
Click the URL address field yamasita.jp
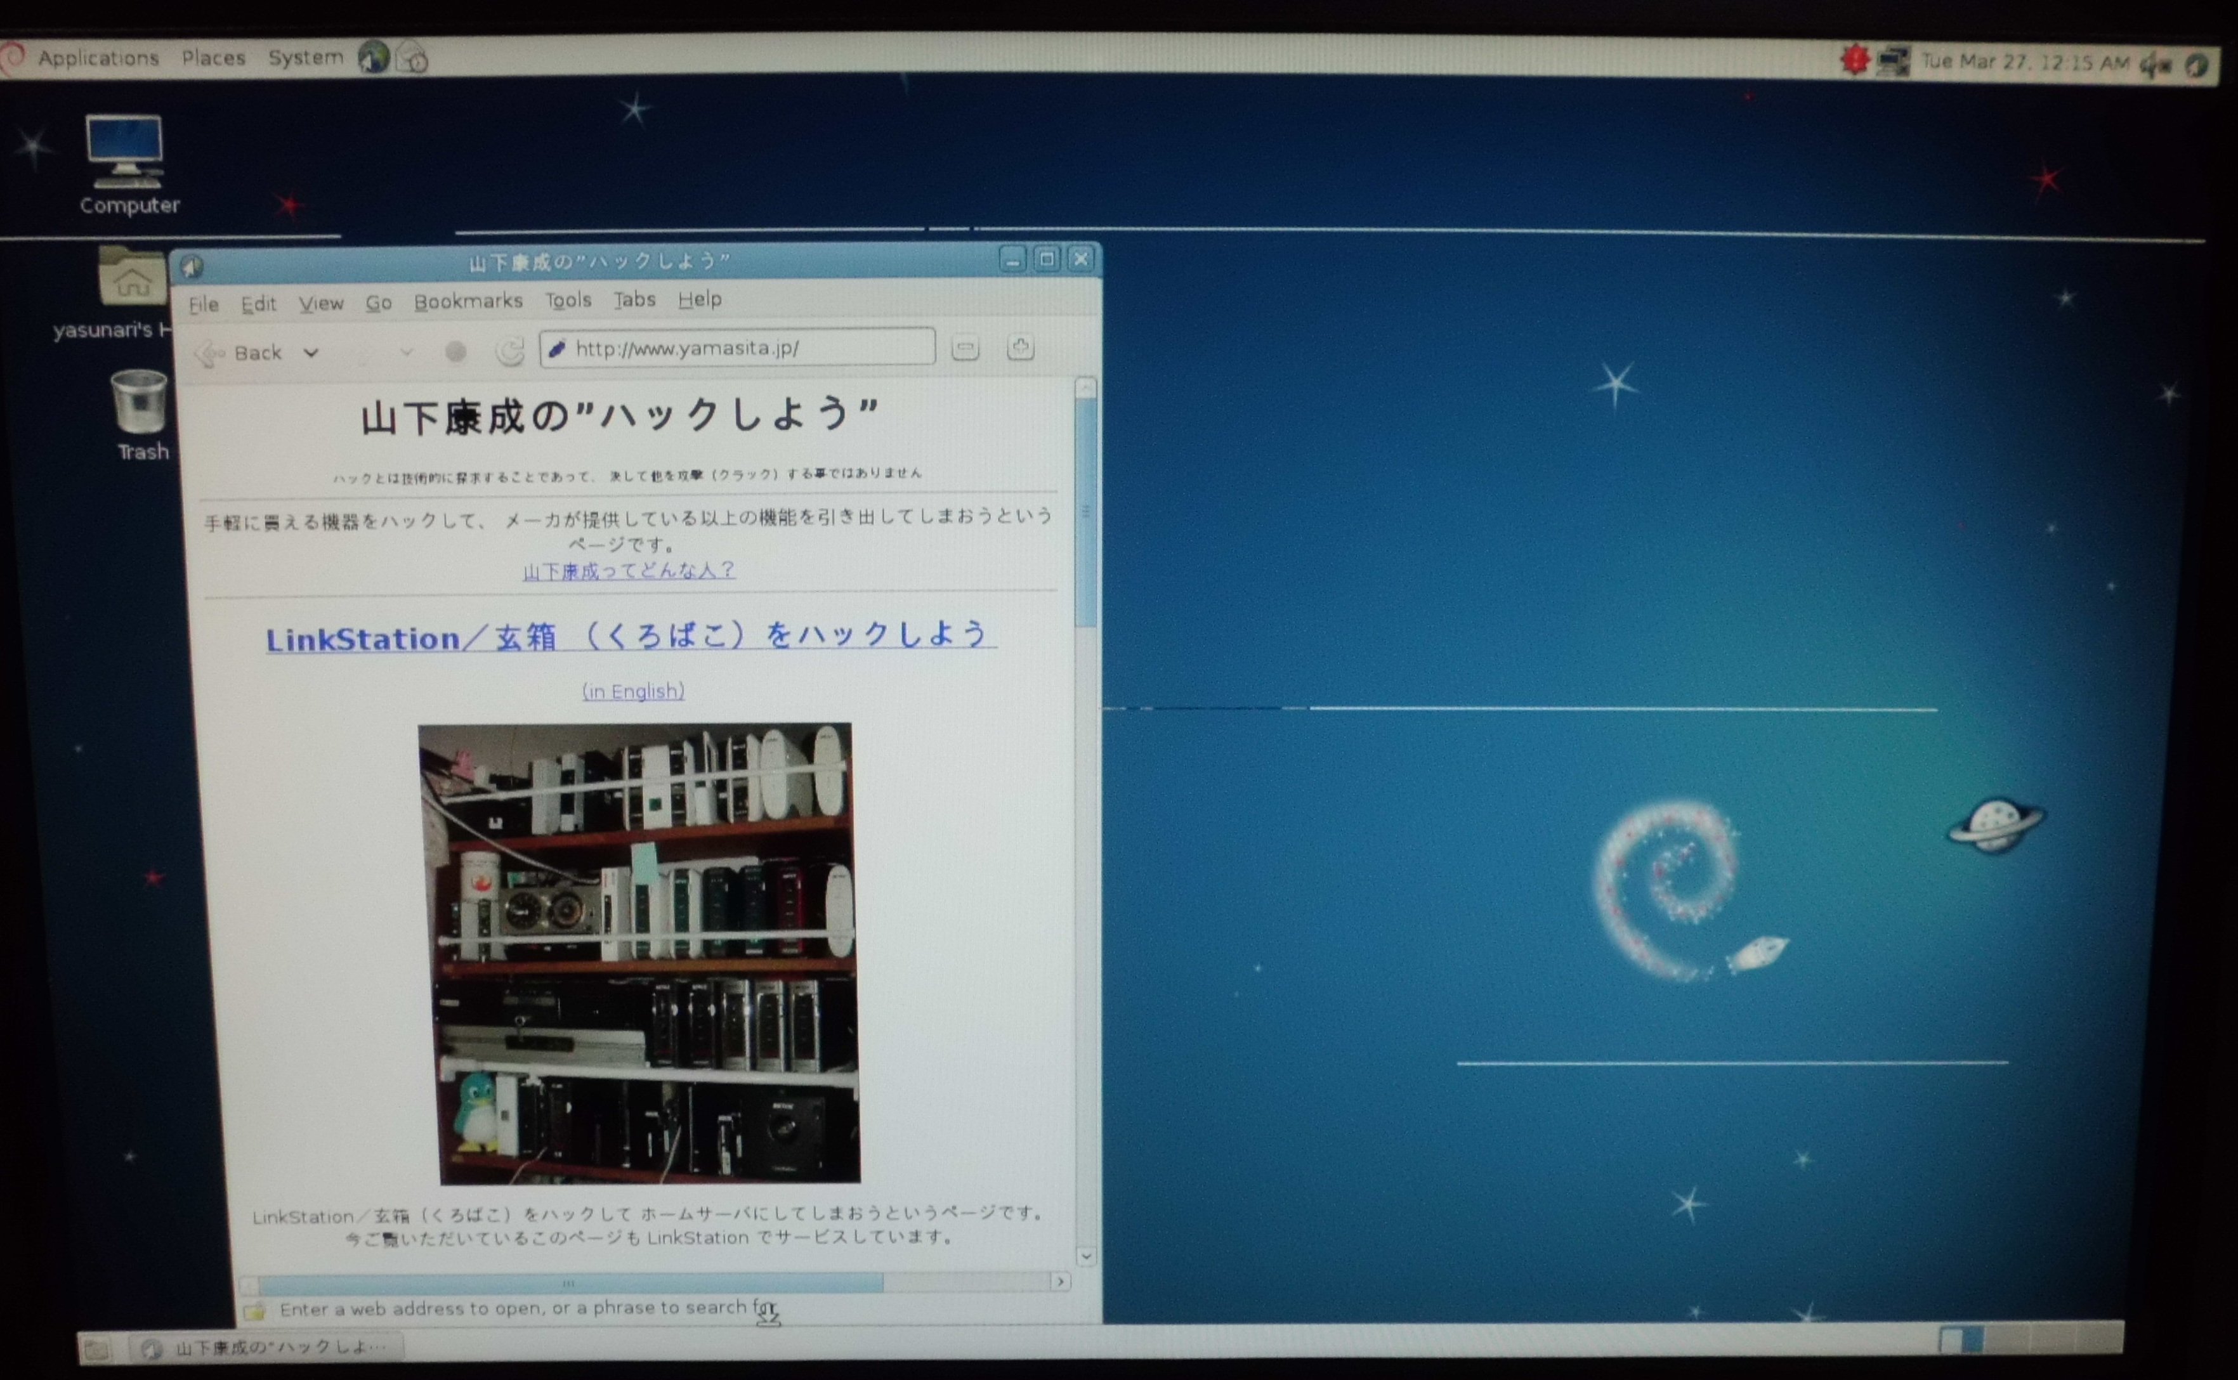738,348
